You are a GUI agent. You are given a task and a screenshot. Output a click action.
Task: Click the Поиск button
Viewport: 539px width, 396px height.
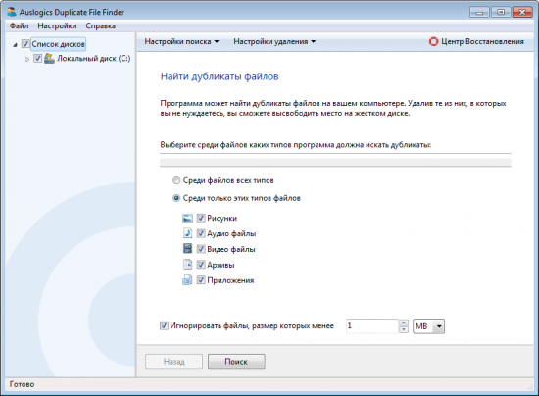[x=236, y=362]
